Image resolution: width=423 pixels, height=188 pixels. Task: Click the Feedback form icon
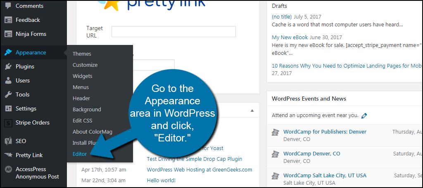8,20
